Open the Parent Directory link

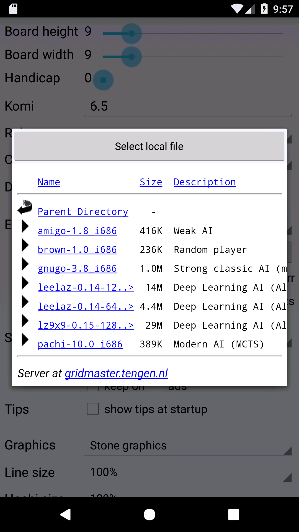click(83, 212)
